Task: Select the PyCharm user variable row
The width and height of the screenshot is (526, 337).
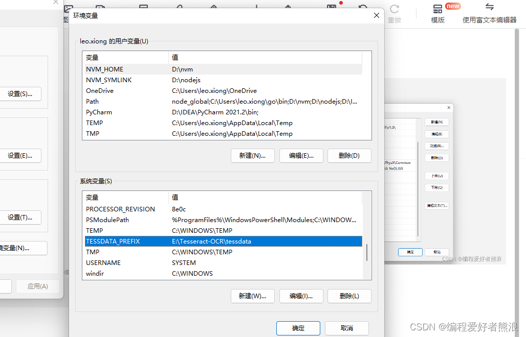Action: (224, 112)
